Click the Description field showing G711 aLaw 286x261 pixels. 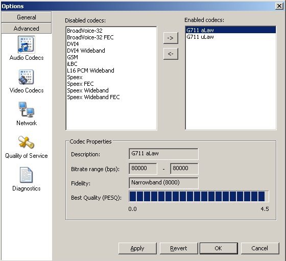pyautogui.click(x=163, y=154)
